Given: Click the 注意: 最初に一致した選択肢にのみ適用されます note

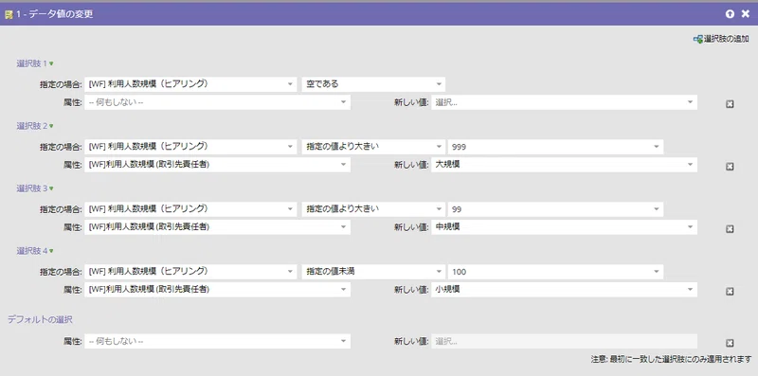Looking at the screenshot, I should coord(671,359).
